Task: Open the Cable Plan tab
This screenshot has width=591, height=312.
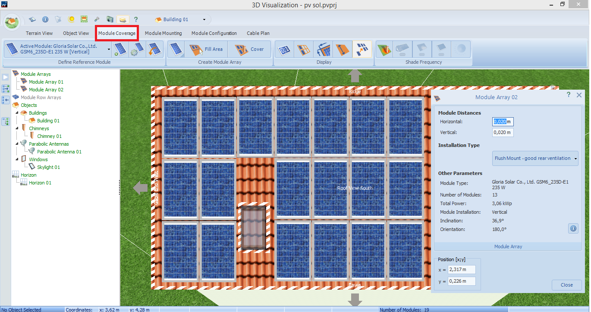Action: click(x=258, y=33)
